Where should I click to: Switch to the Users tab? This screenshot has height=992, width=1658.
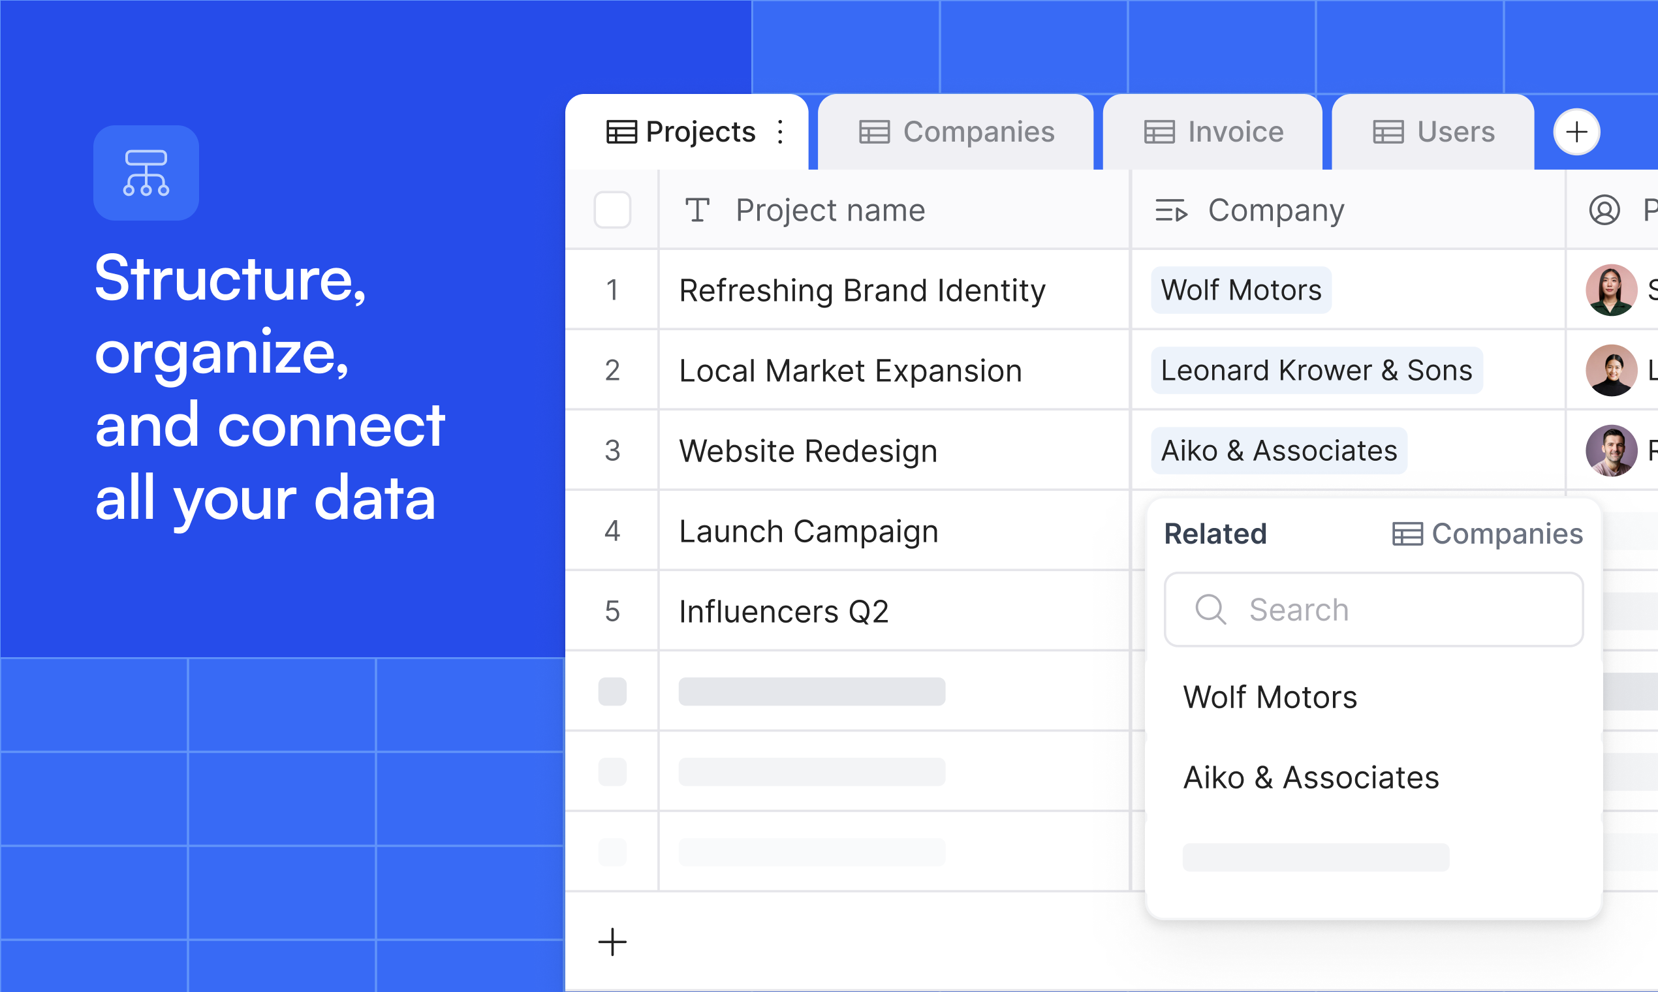(x=1433, y=132)
